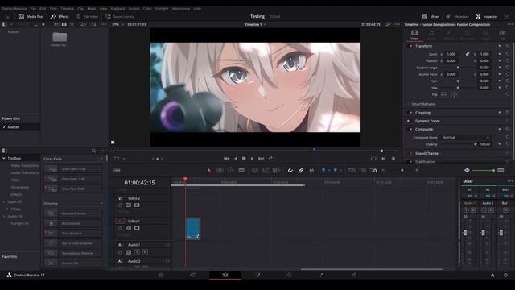515x290 pixels.
Task: Click the blue Marker icon
Action: [336, 170]
